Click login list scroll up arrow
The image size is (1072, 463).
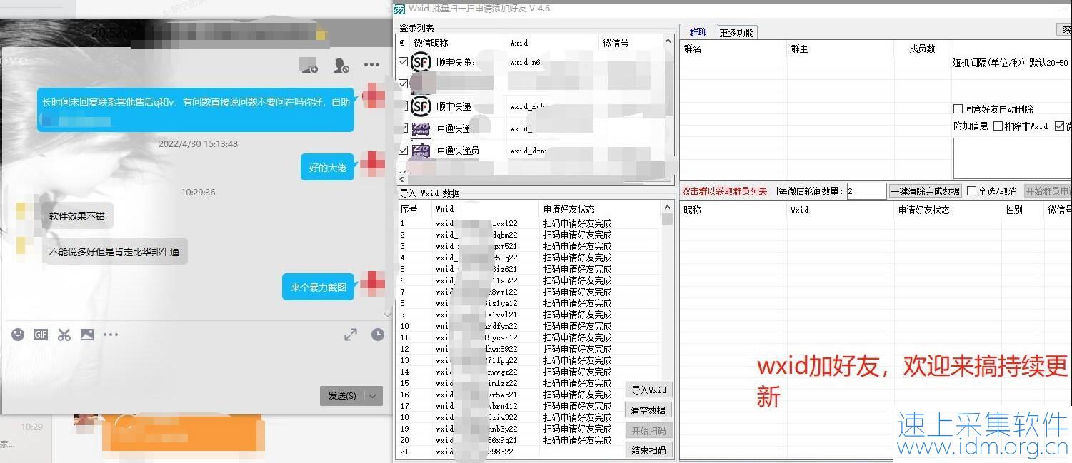coord(668,41)
